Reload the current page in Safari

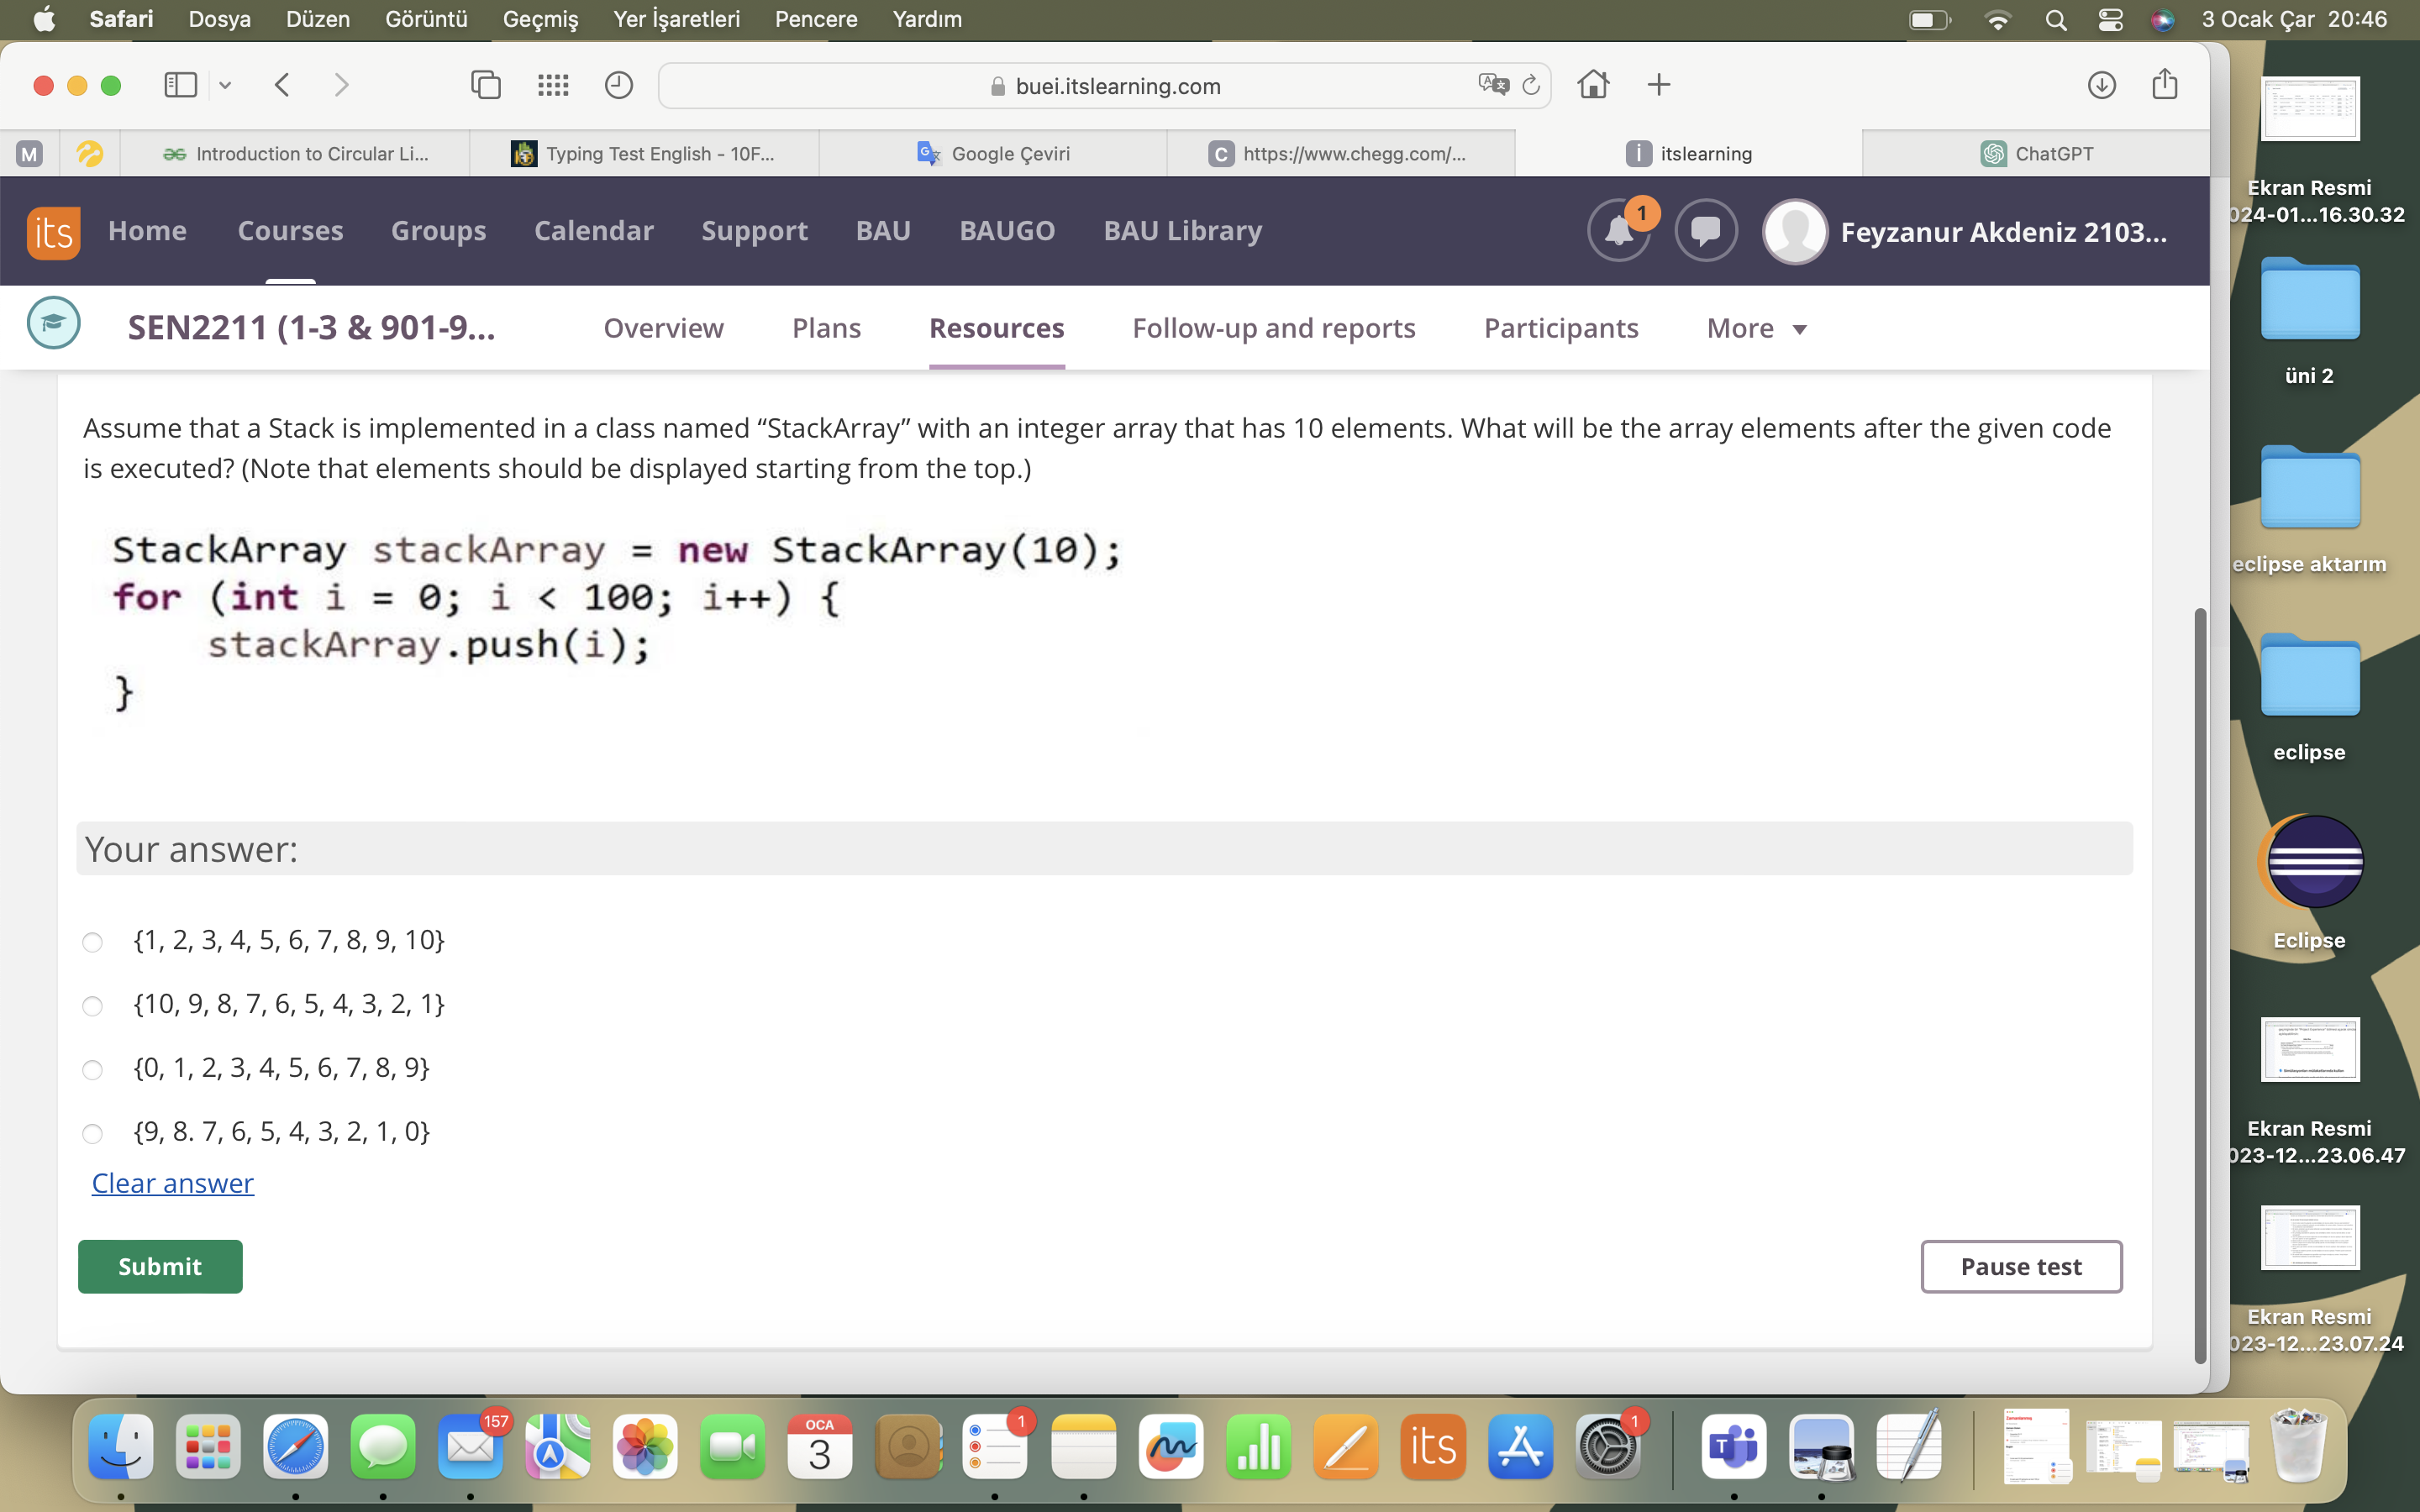click(1531, 85)
